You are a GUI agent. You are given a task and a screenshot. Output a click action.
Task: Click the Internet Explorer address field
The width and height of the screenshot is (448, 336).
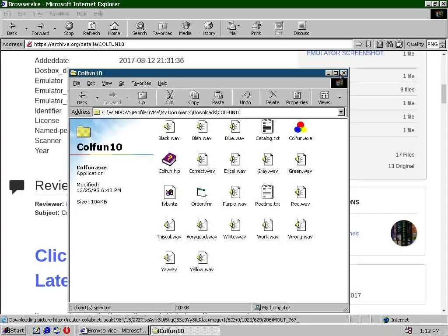[x=189, y=44]
